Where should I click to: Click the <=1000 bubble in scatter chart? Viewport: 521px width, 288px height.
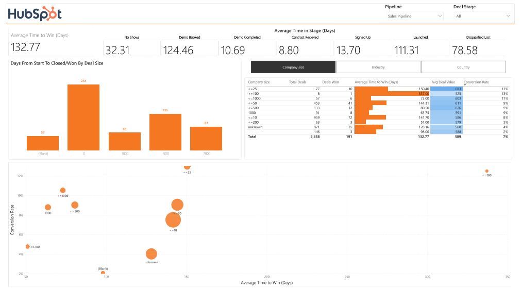coord(63,190)
